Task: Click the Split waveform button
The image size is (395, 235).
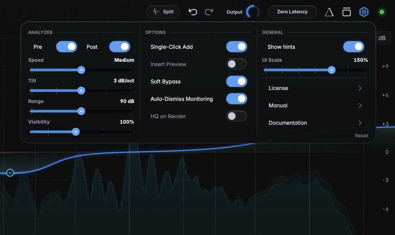Action: (x=163, y=12)
